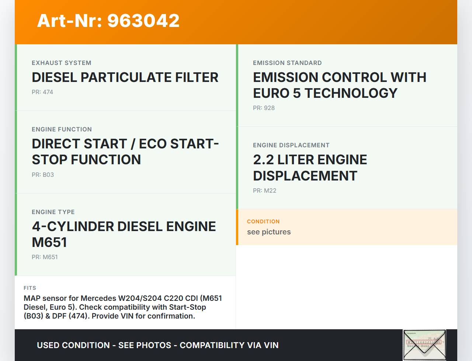Select Emission Control With Euro 5 heading
The width and height of the screenshot is (472, 361).
(339, 85)
